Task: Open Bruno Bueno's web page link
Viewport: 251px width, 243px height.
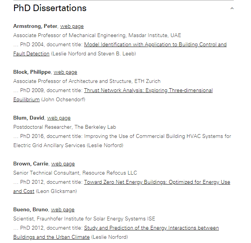Action: (x=63, y=210)
